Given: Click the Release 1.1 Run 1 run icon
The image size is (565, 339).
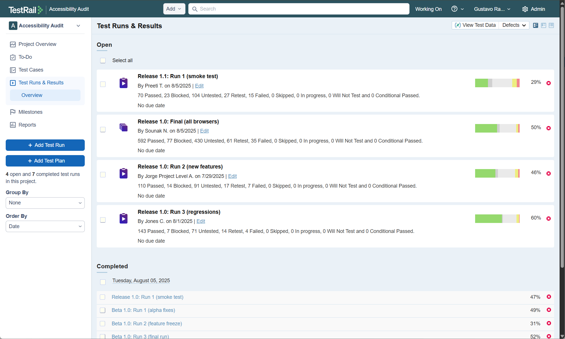Looking at the screenshot, I should coord(124,83).
